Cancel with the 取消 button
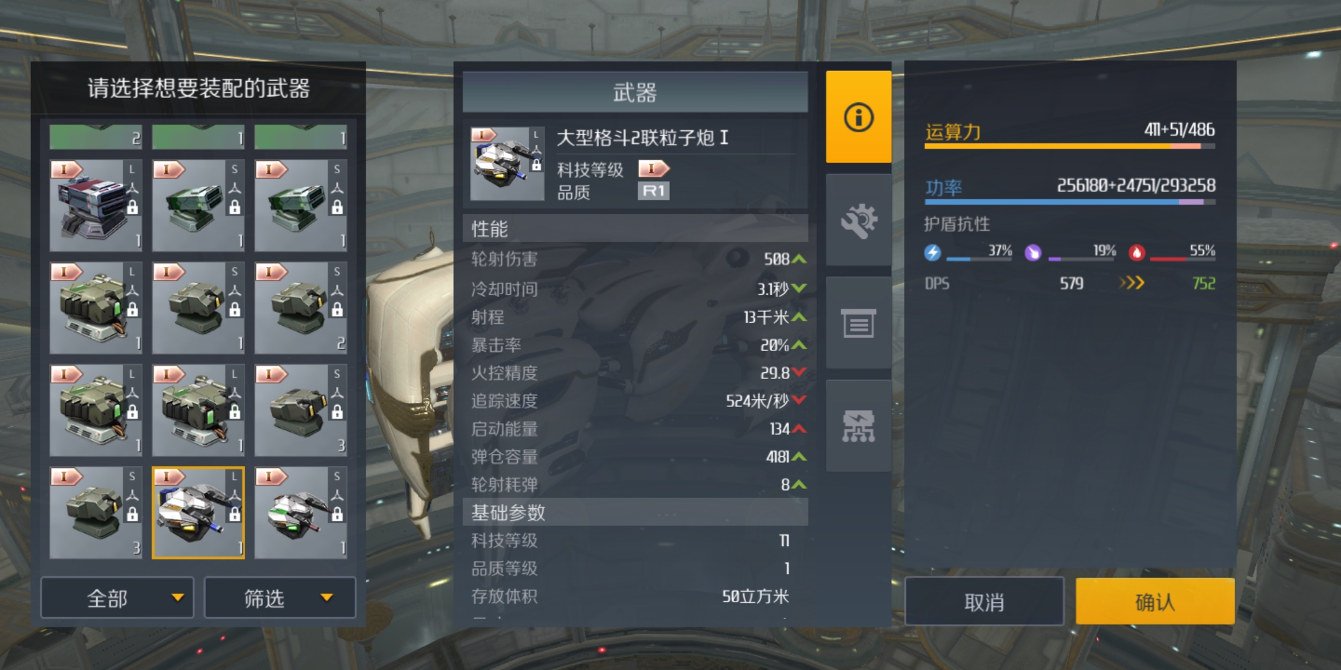1341x670 pixels. coord(984,601)
